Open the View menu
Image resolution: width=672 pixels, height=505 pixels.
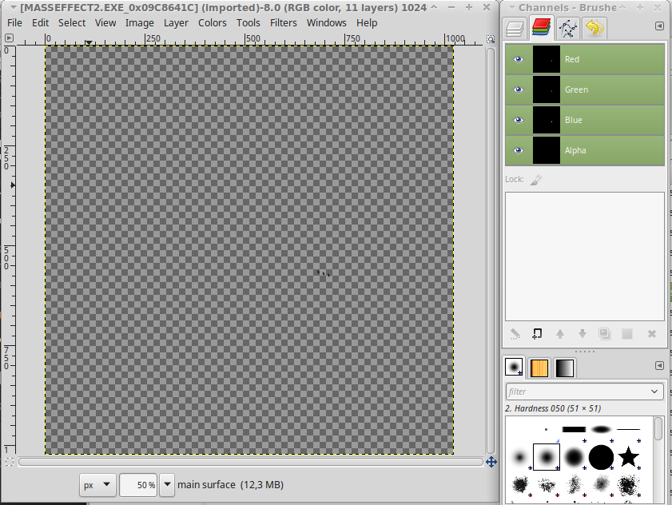pos(105,22)
